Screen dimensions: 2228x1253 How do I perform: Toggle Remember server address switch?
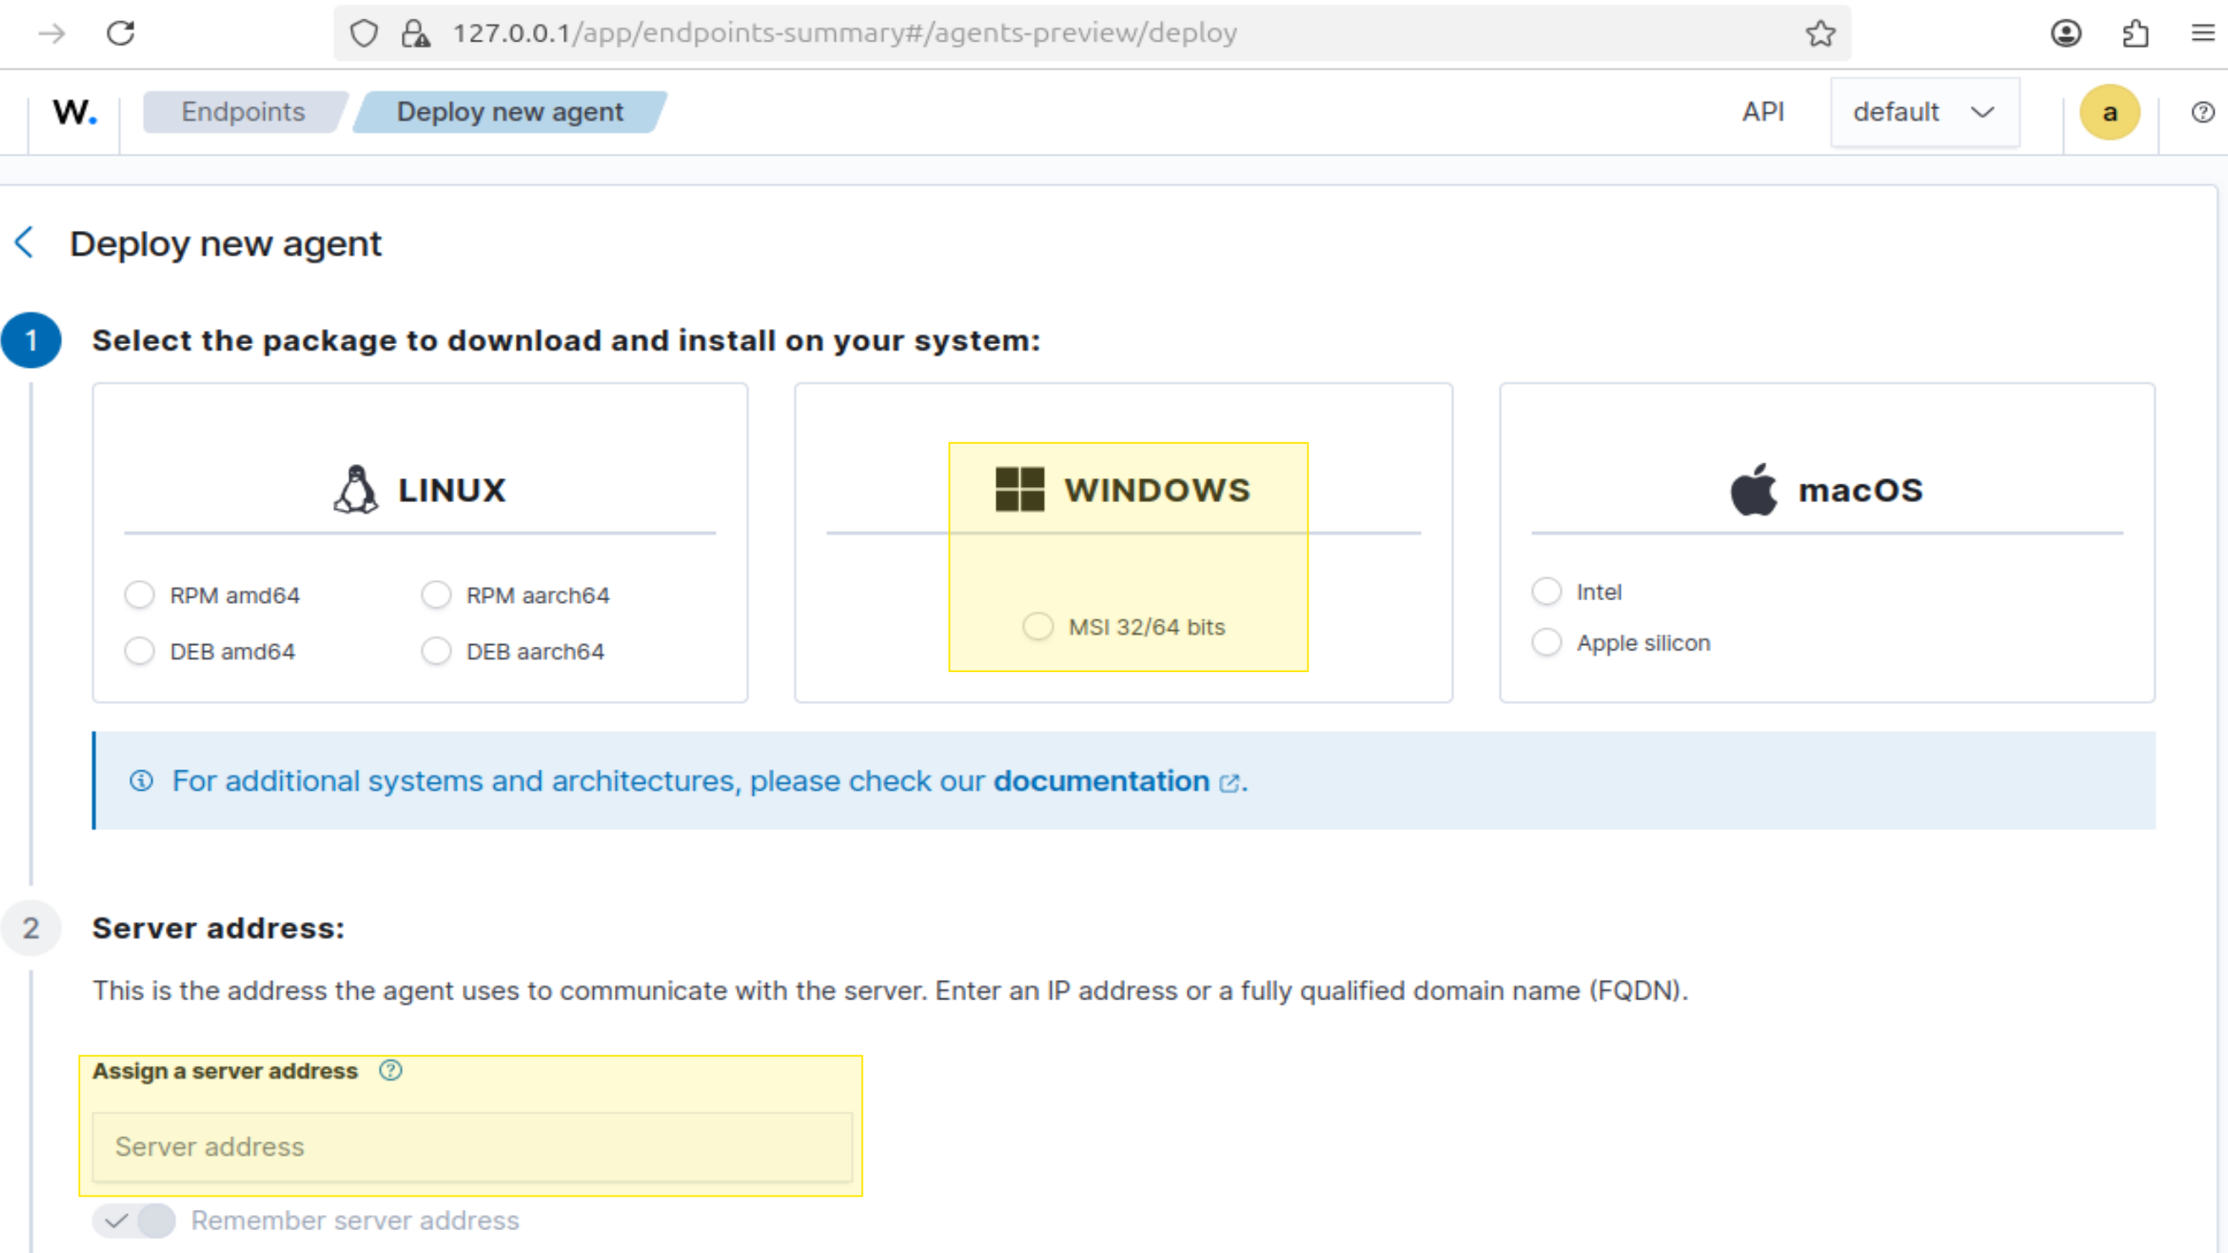[134, 1220]
